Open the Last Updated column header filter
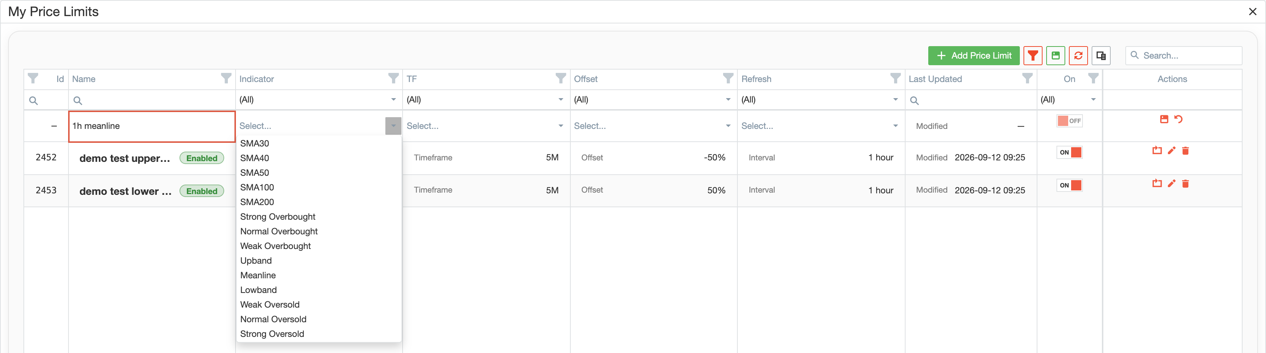The width and height of the screenshot is (1266, 353). (1028, 79)
